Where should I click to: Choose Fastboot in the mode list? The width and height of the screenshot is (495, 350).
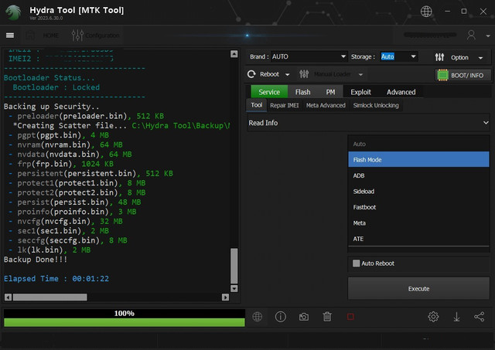[x=418, y=207]
